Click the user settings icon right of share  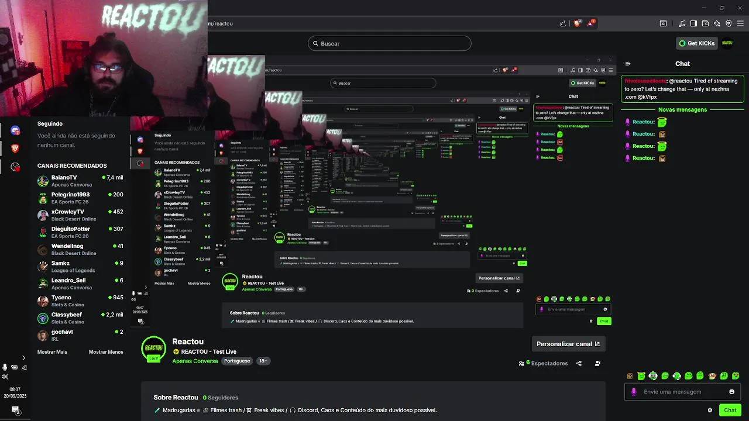click(597, 363)
